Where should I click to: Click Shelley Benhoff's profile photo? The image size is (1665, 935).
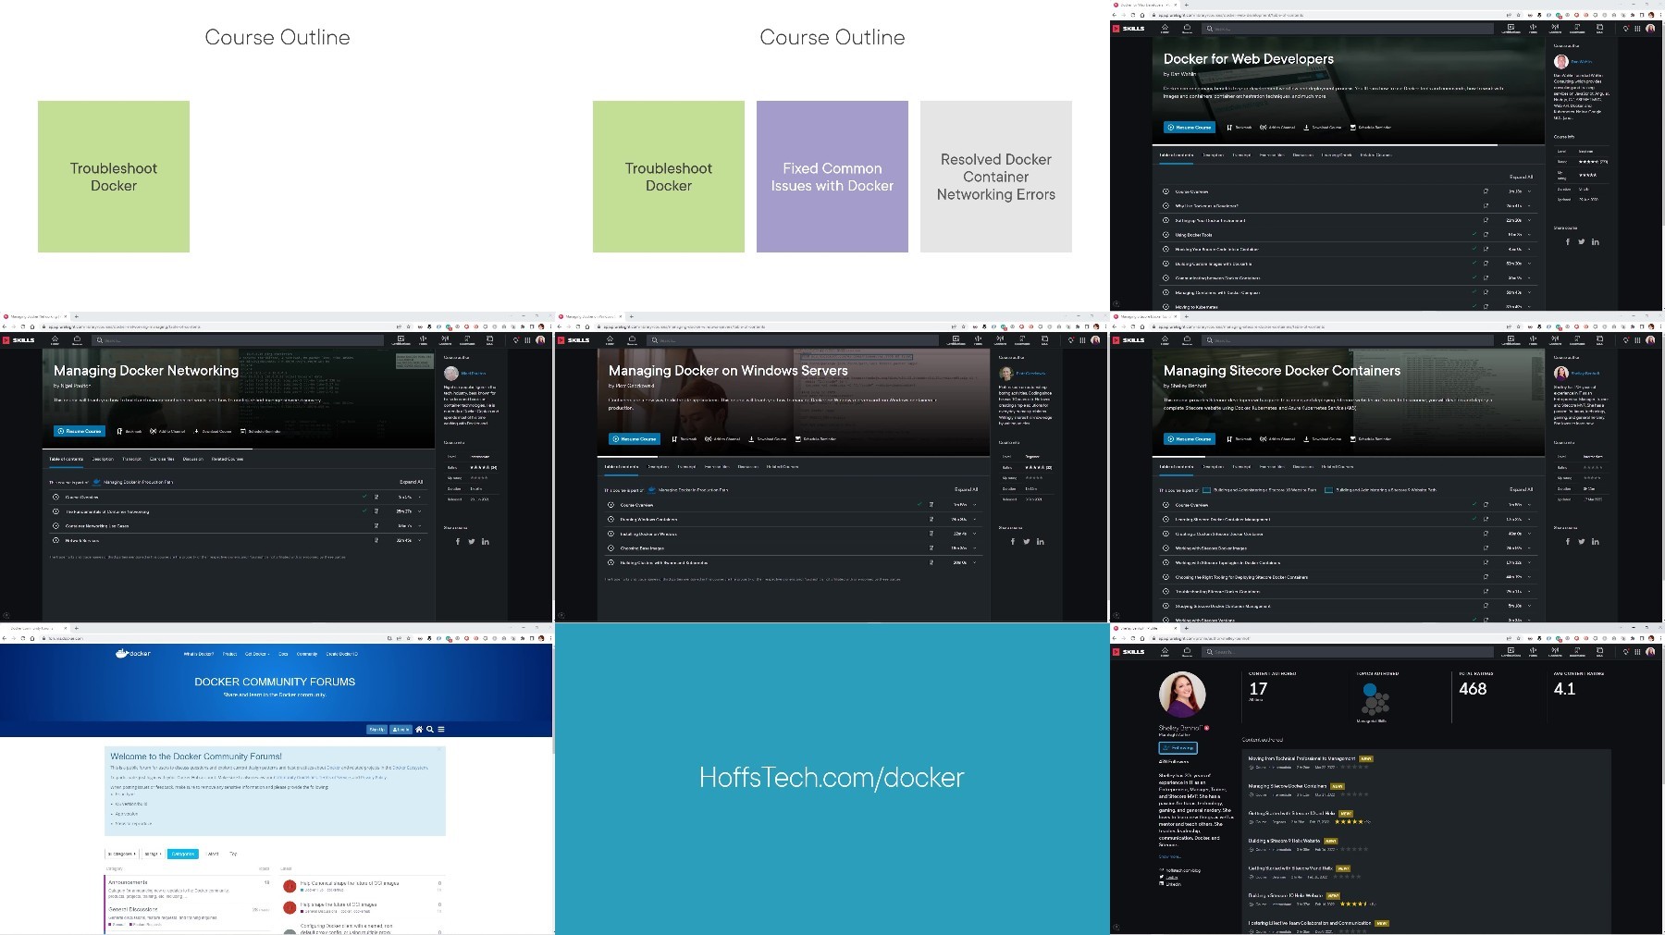click(1182, 695)
